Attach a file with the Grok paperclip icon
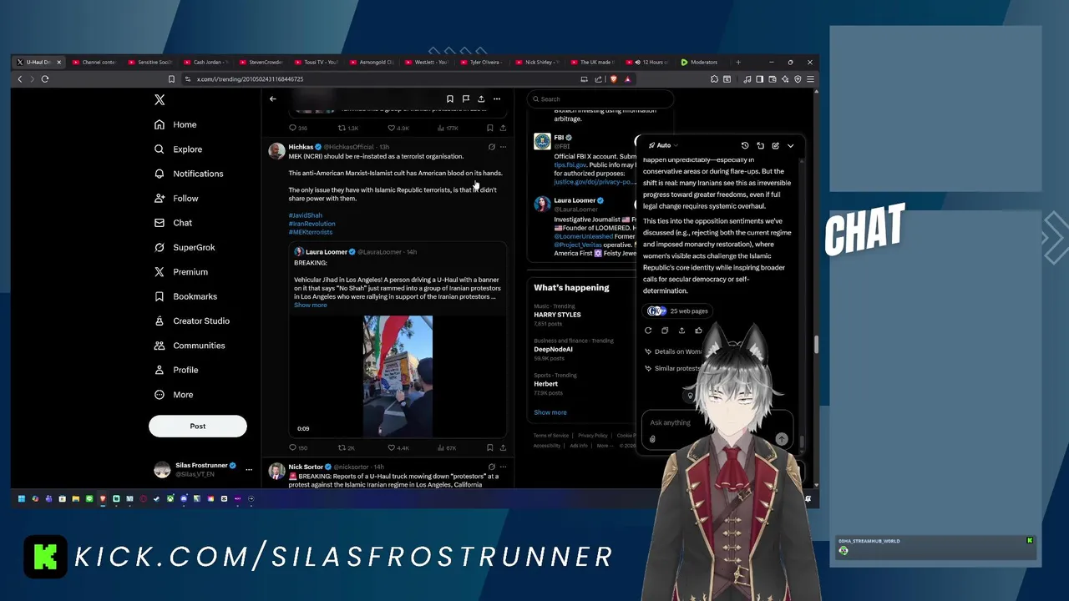The height and width of the screenshot is (601, 1069). coord(652,439)
